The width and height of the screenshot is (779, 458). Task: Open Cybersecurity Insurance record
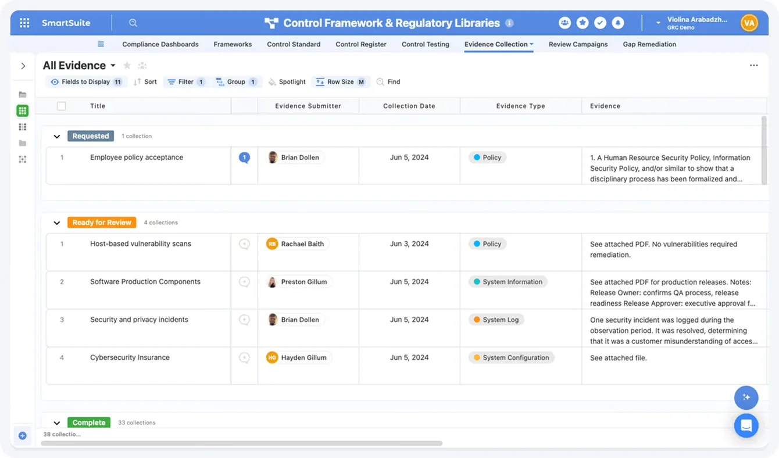pyautogui.click(x=130, y=358)
